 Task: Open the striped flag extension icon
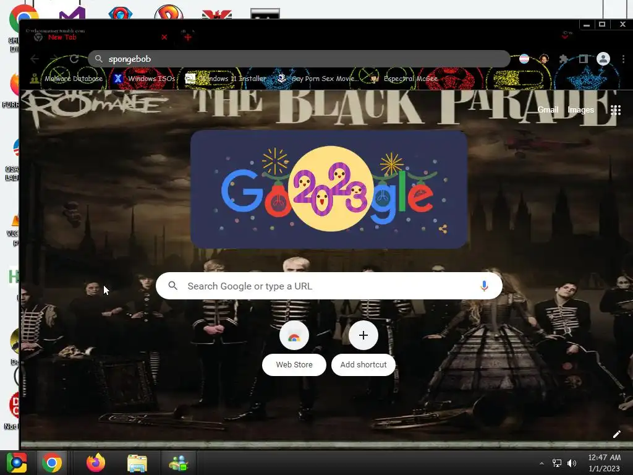pos(524,59)
